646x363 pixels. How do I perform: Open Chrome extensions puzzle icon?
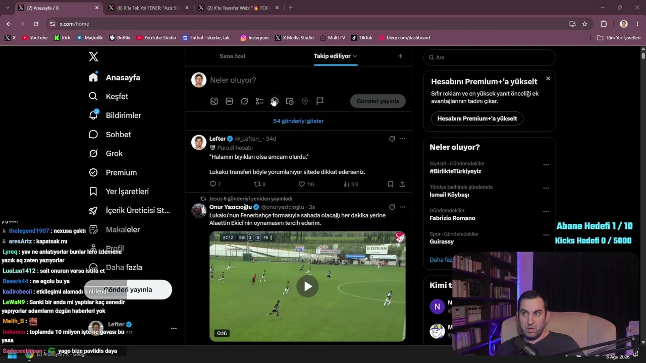tap(604, 24)
